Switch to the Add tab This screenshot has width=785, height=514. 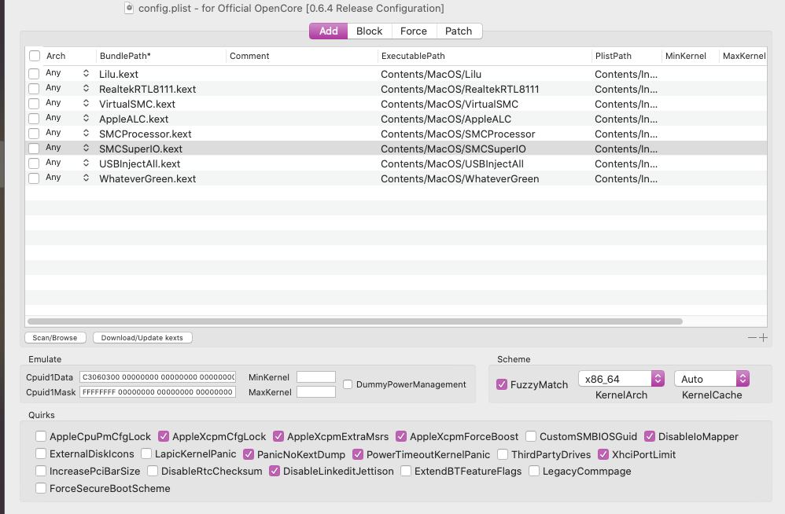click(x=329, y=31)
